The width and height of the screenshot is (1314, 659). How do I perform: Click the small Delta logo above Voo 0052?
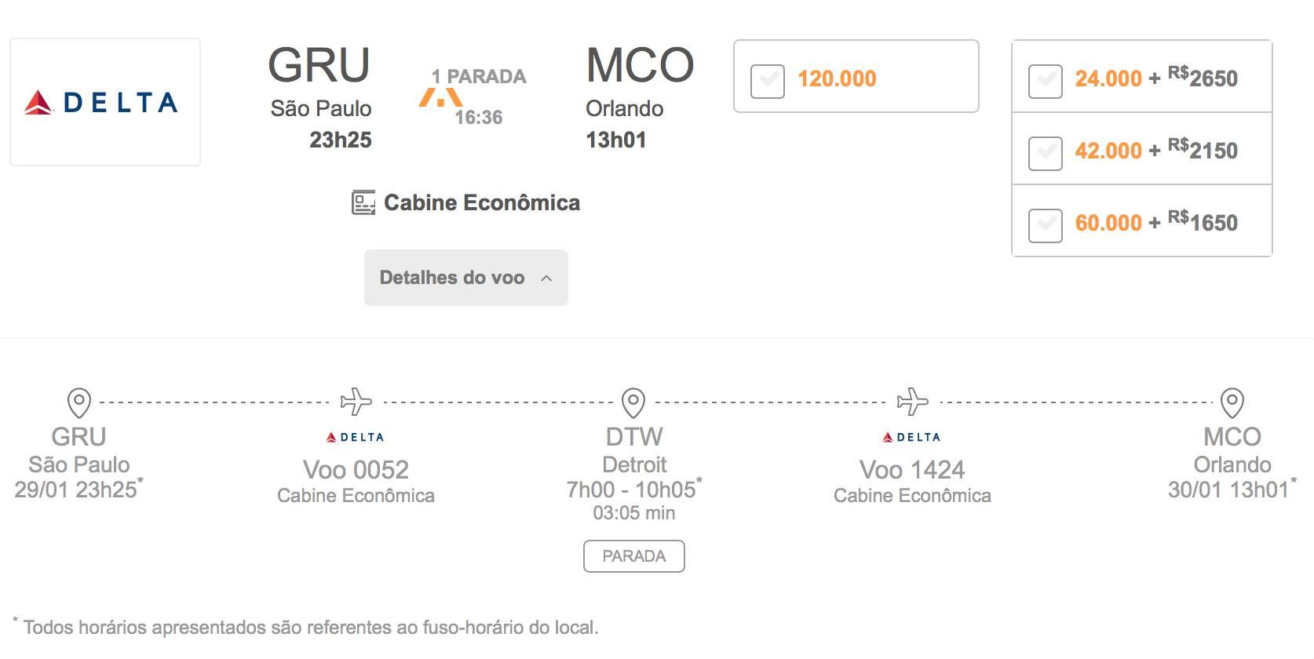pyautogui.click(x=356, y=437)
